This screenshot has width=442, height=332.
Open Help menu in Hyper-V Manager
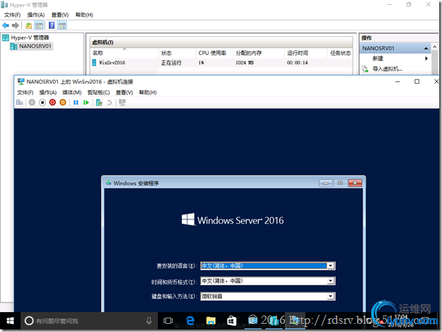coord(84,14)
